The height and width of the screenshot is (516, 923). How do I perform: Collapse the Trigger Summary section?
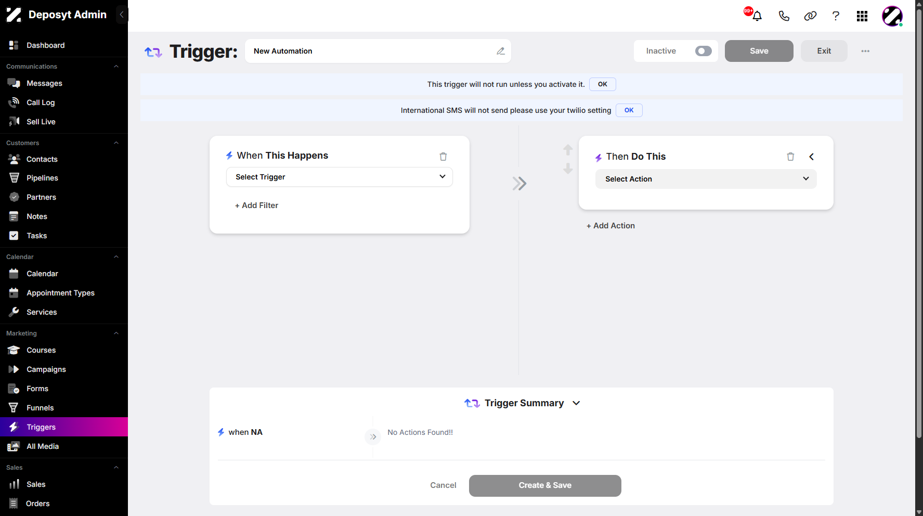(x=576, y=403)
